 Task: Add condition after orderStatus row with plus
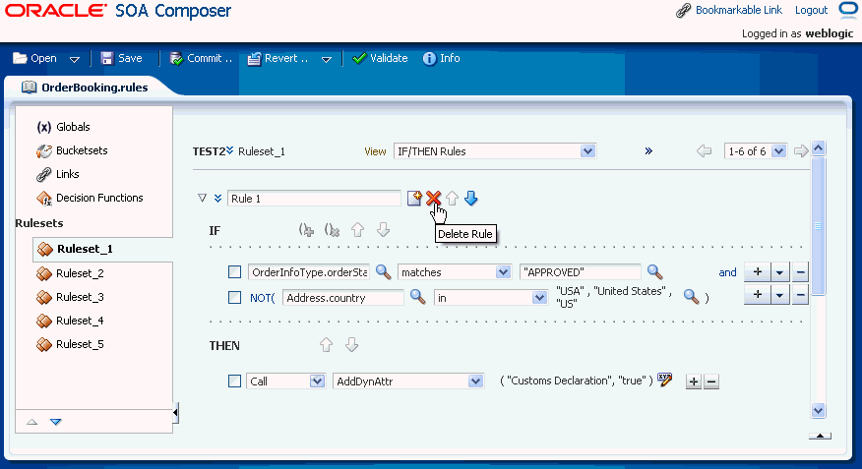(758, 271)
